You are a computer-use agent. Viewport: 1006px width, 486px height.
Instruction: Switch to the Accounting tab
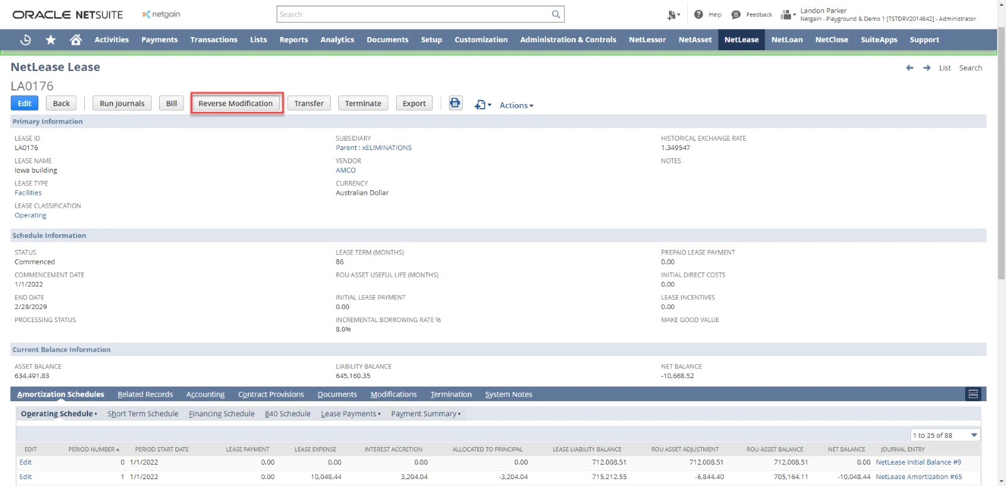pyautogui.click(x=205, y=394)
